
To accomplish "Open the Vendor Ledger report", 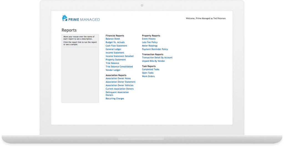I will coord(113,70).
